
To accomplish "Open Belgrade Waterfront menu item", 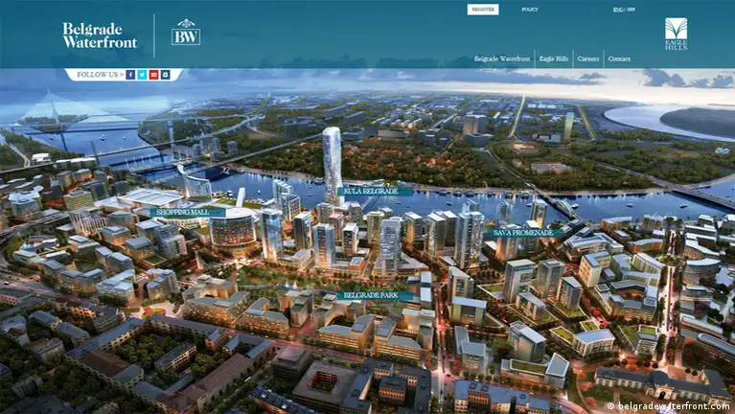I will click(502, 59).
